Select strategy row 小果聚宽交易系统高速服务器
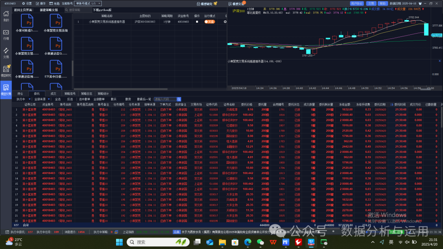The height and width of the screenshot is (249, 443). click(151, 22)
